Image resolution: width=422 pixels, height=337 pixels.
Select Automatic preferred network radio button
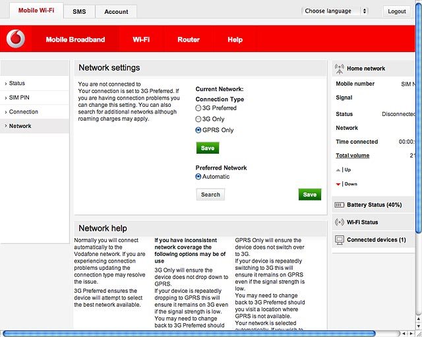[198, 177]
